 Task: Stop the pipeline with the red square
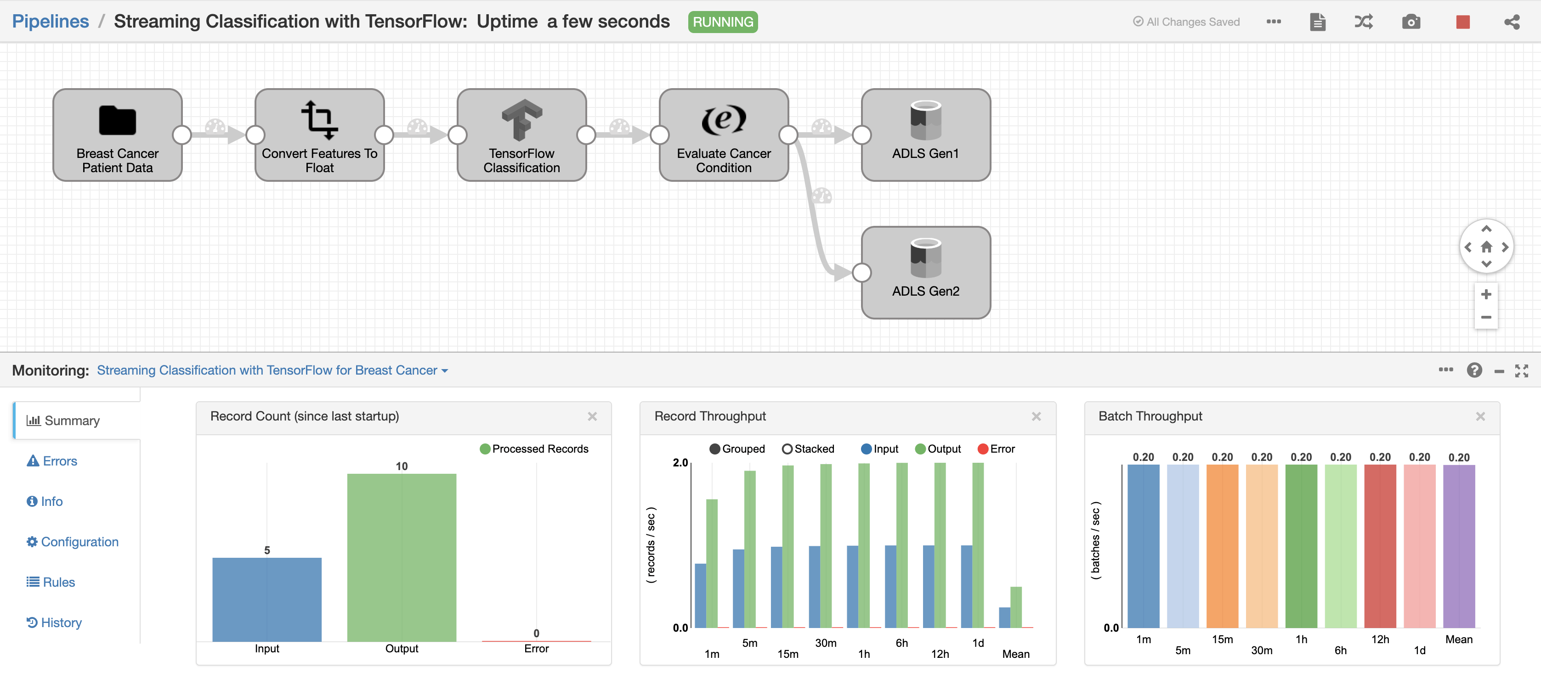[1463, 22]
